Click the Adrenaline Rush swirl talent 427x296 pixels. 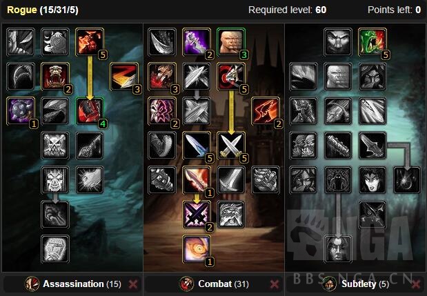[x=197, y=249]
